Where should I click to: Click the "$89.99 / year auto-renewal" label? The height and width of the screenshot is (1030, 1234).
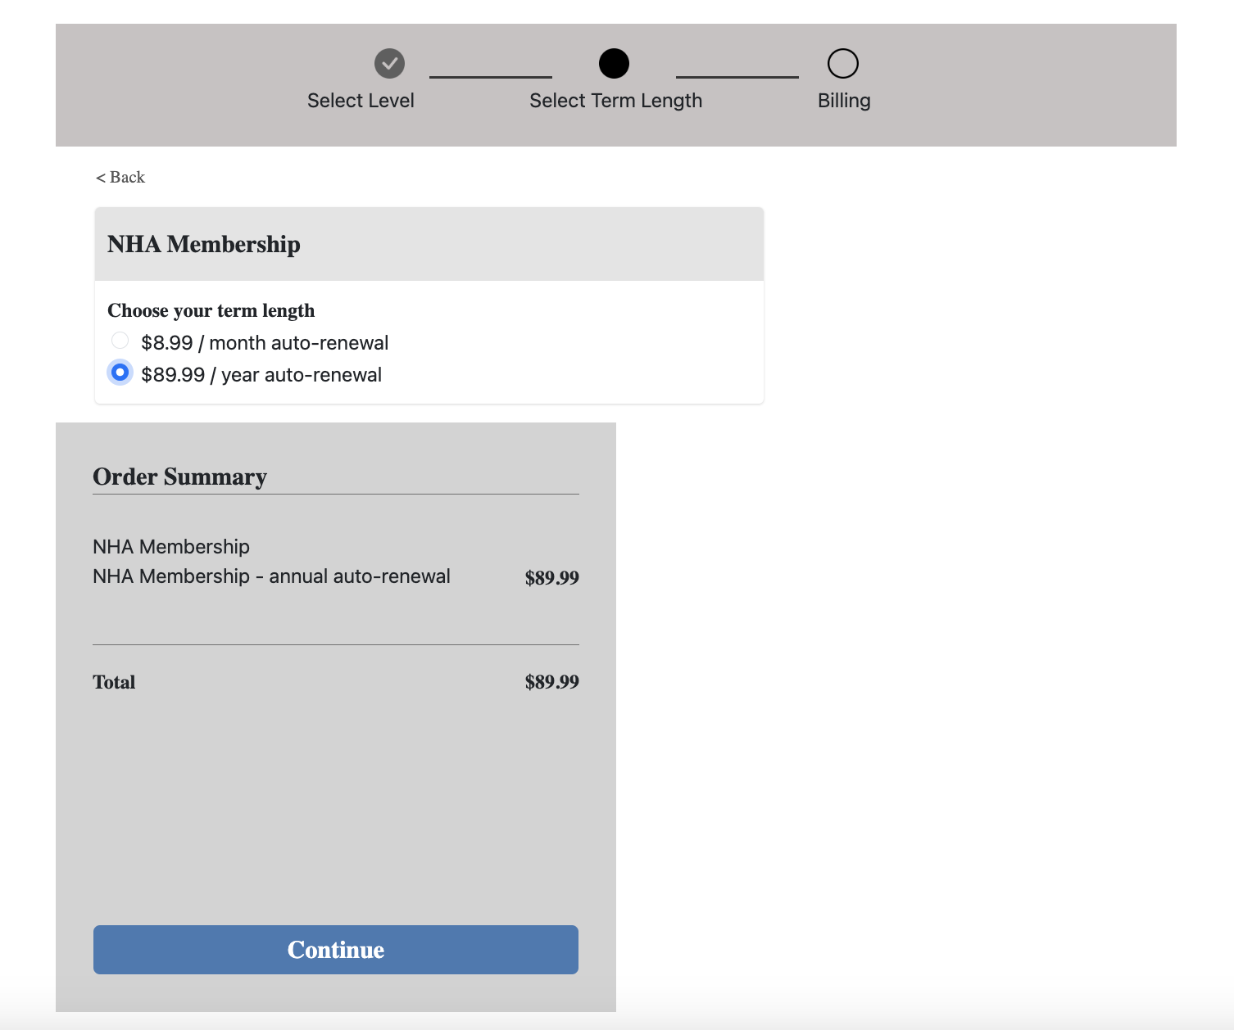261,375
